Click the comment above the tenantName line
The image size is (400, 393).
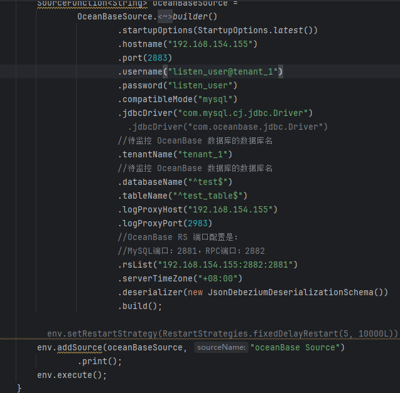195,140
